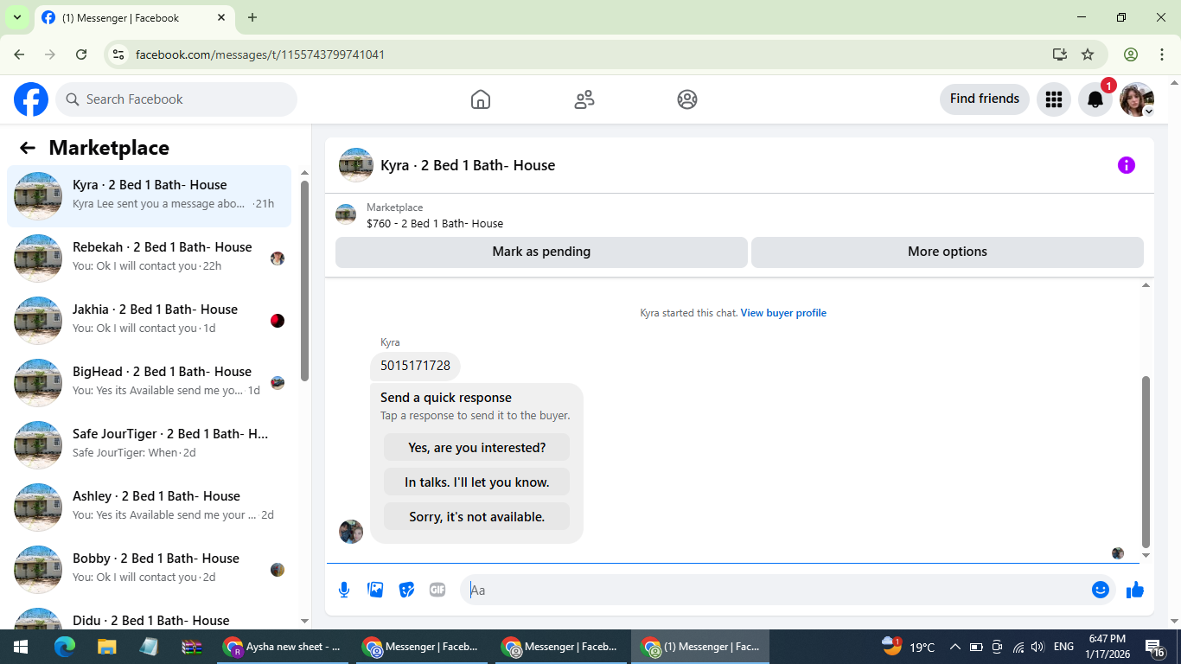Image resolution: width=1181 pixels, height=664 pixels.
Task: Send quick response 'Yes, are you interested?'
Action: point(476,447)
